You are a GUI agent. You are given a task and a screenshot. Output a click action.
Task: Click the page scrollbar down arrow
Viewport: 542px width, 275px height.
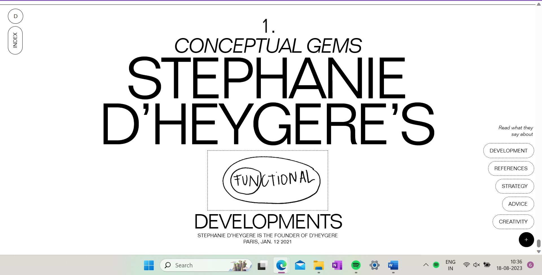539,252
